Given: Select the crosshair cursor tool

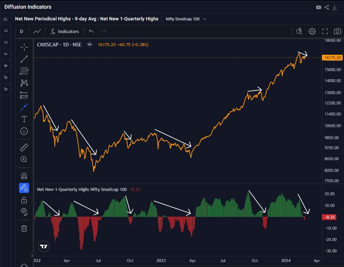Looking at the screenshot, I should point(24,47).
